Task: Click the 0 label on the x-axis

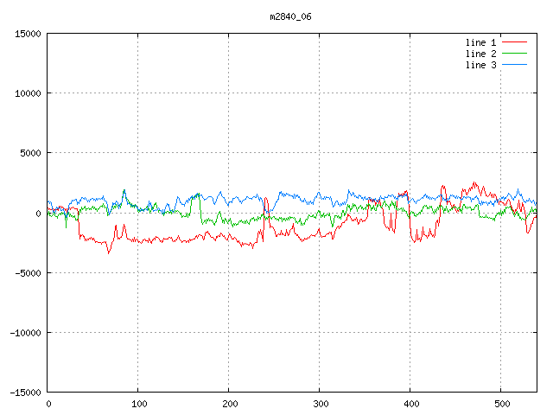Action: tap(48, 404)
